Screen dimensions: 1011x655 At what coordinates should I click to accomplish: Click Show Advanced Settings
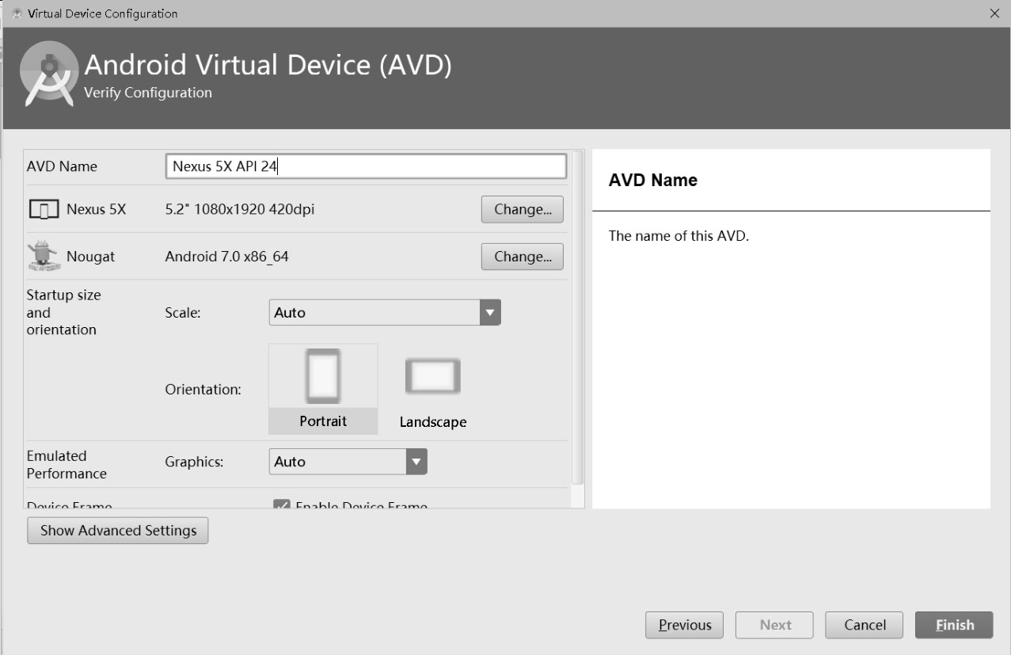pos(118,531)
